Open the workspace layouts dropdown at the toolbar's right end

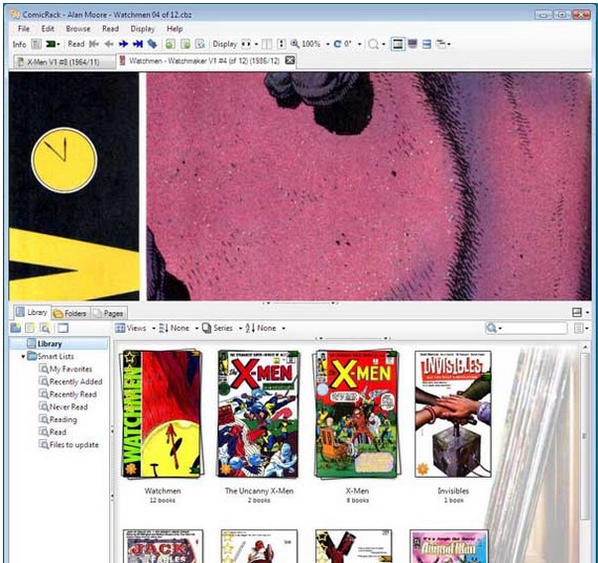pyautogui.click(x=442, y=45)
